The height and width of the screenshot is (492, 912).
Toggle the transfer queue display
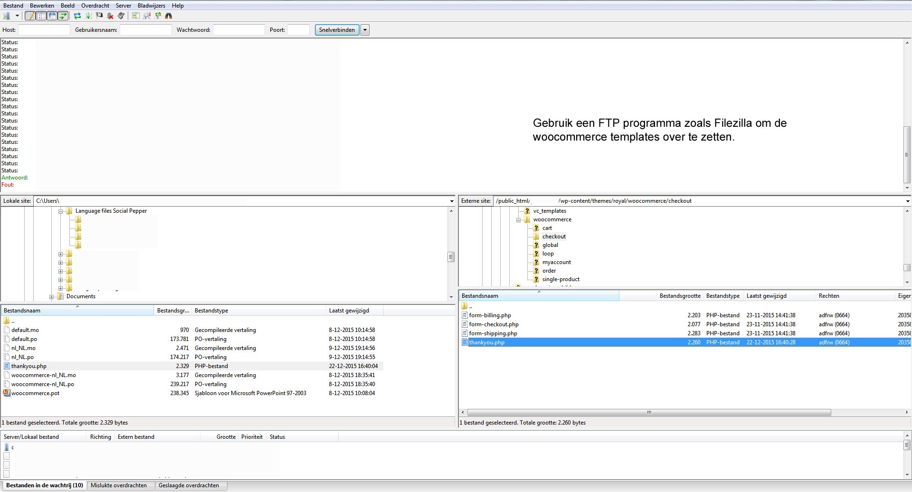click(x=63, y=16)
